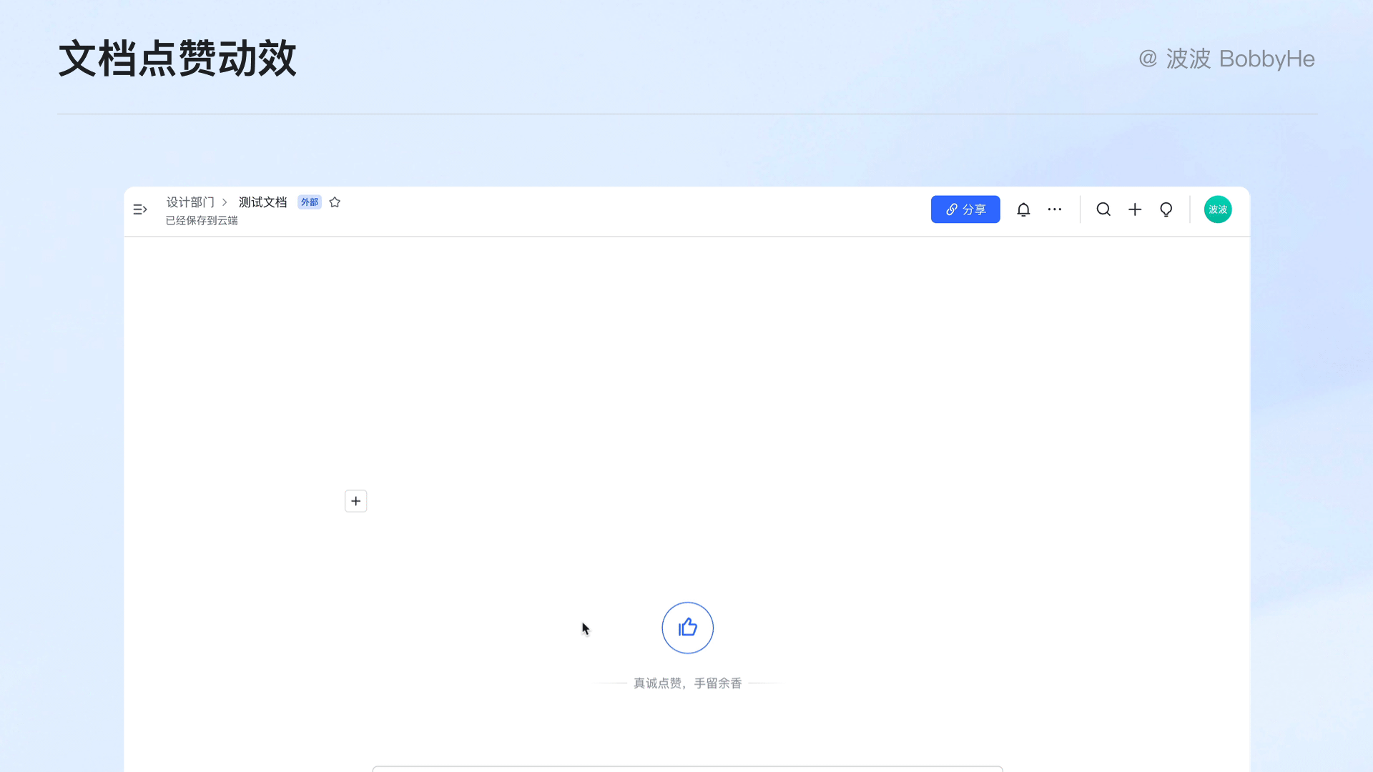Click the 外部 tag badge

point(310,202)
